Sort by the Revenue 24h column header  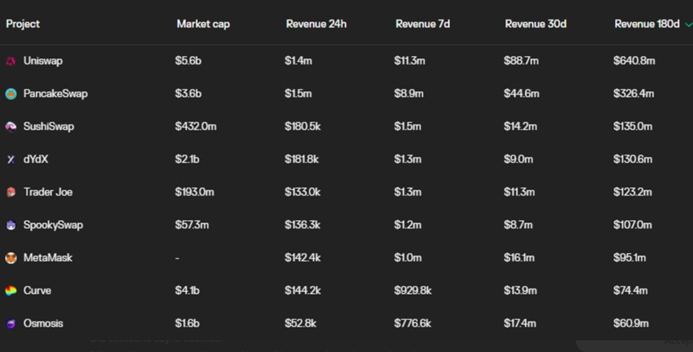pos(316,24)
